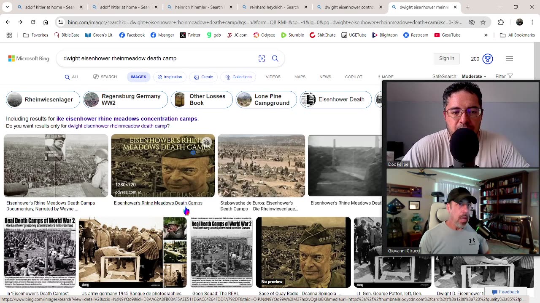Open the Create tab
This screenshot has height=303, width=540.
click(x=203, y=77)
